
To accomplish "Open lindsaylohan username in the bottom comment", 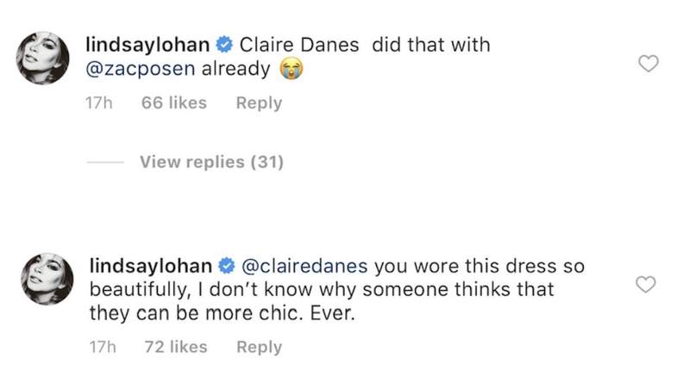I will pos(149,265).
